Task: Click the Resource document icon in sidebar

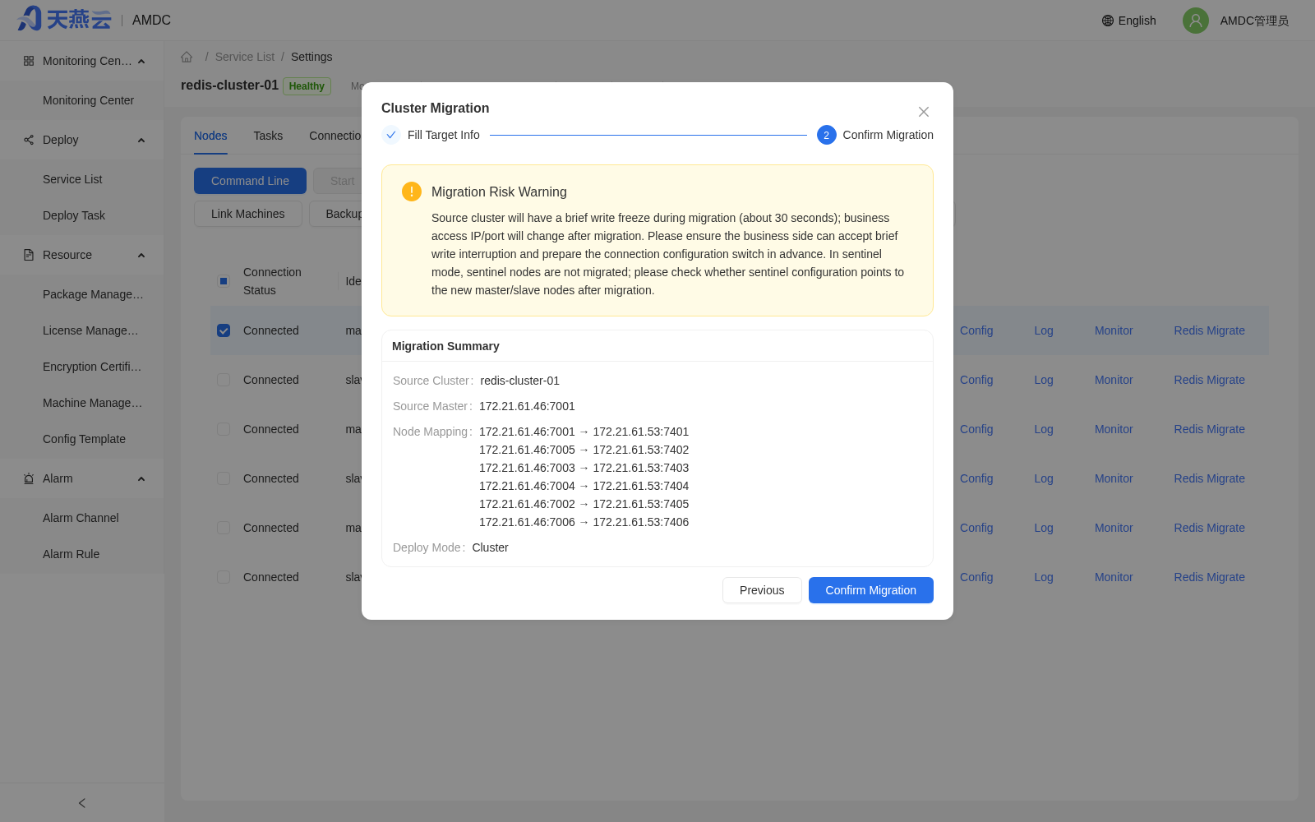Action: [x=29, y=255]
